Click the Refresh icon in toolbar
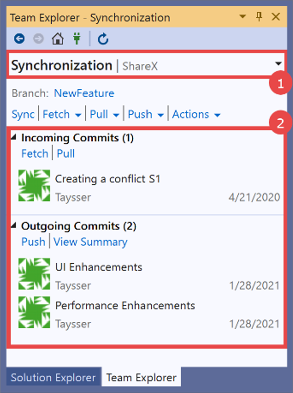 [x=103, y=39]
